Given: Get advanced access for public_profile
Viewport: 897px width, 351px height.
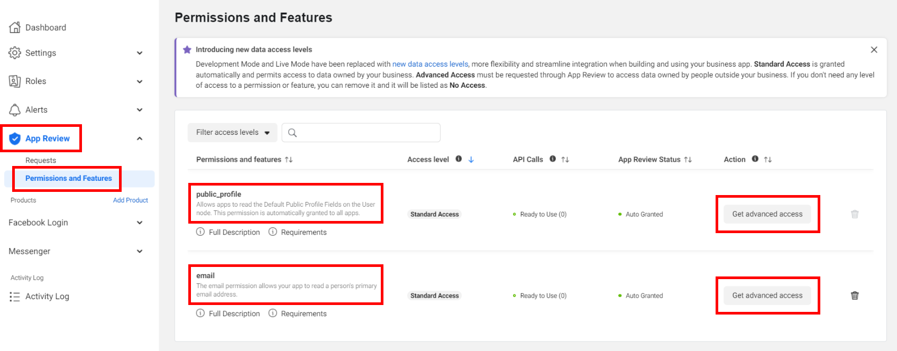Looking at the screenshot, I should click(x=767, y=214).
